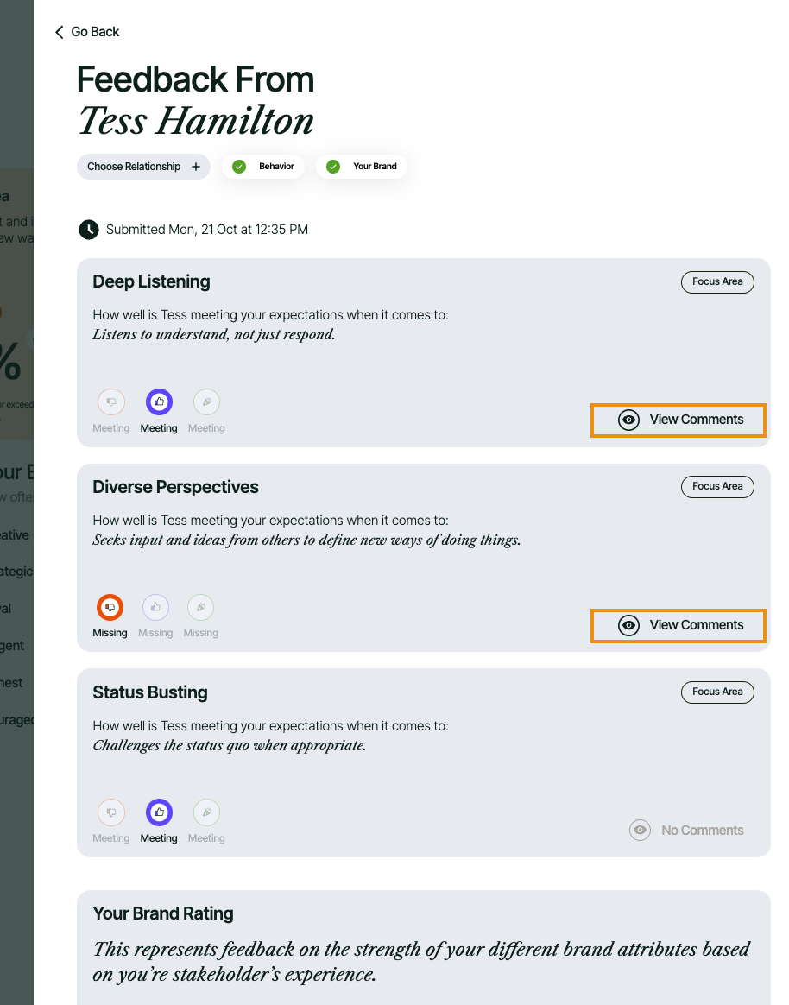Screen dimensions: 789x1005
Task: Click the Go Back chevron arrow
Action: pyautogui.click(x=60, y=32)
